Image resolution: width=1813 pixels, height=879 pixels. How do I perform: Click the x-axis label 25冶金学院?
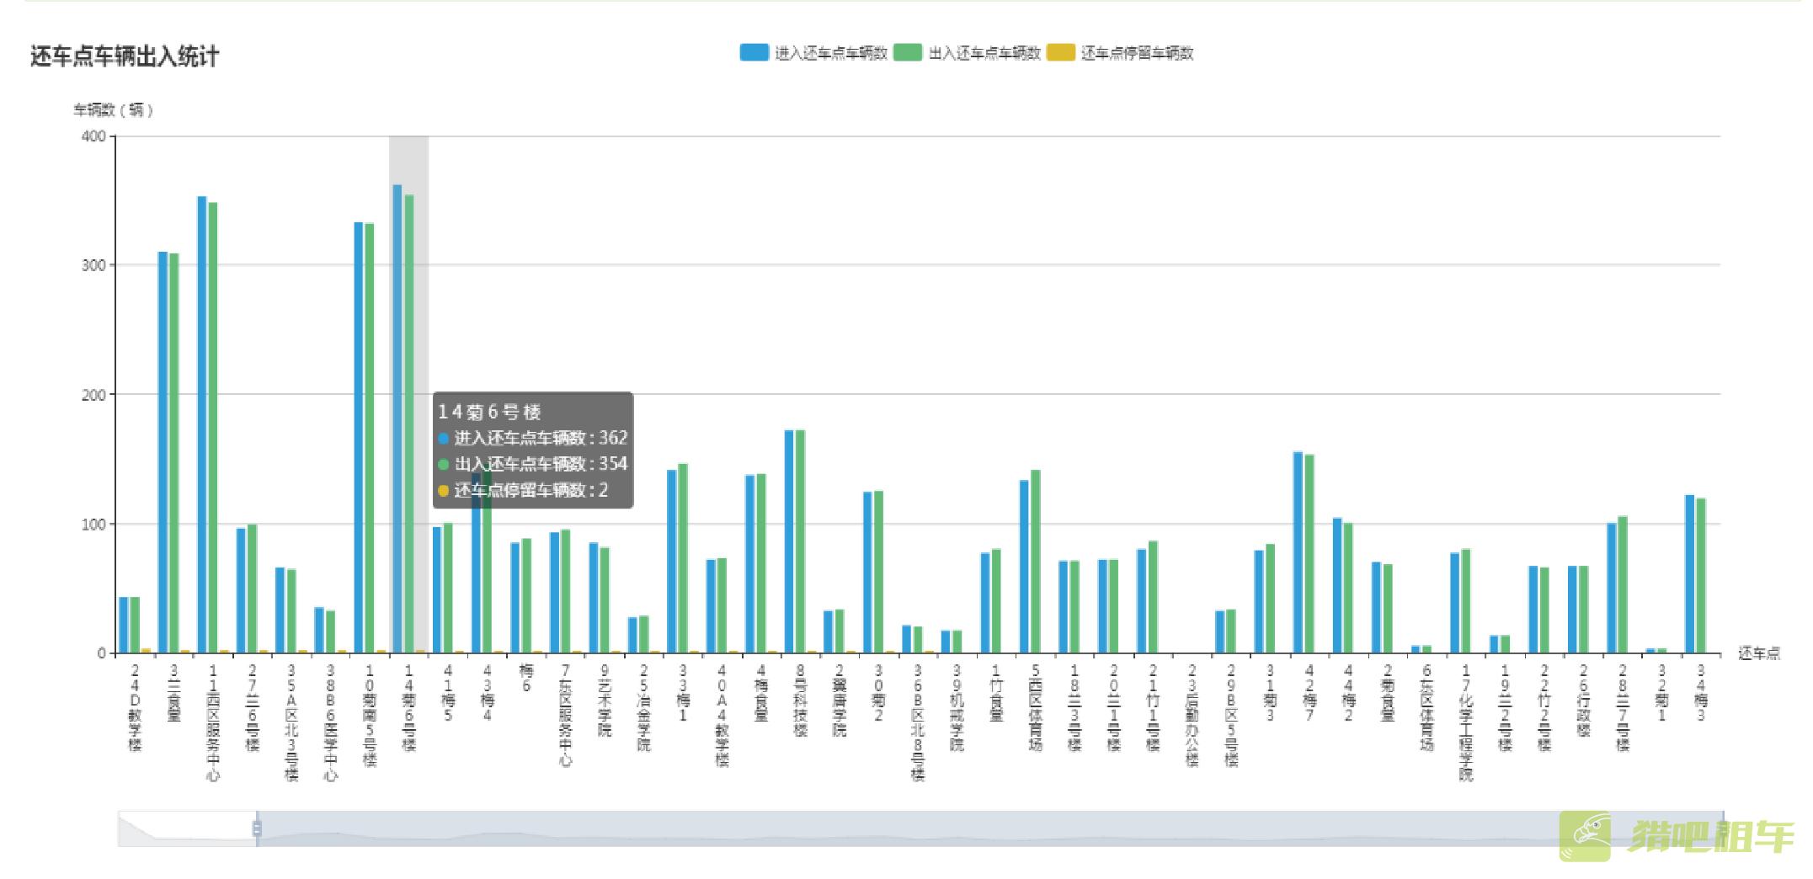[643, 708]
